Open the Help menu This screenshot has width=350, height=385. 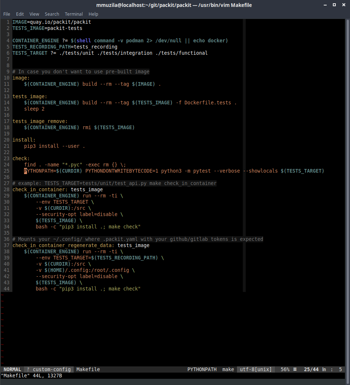coord(93,14)
